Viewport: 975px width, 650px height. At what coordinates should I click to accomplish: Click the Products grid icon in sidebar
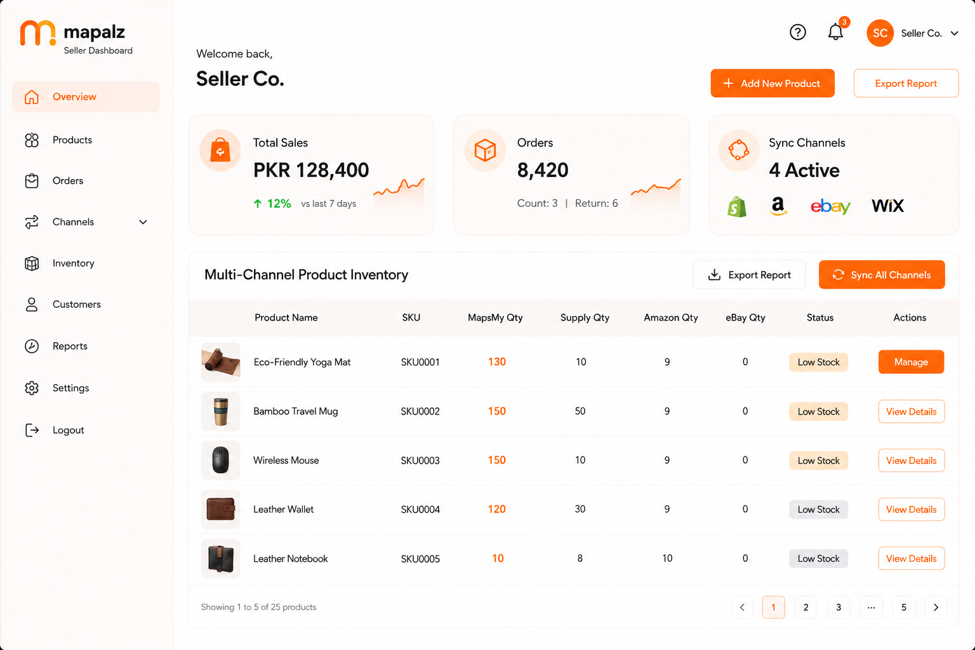point(32,140)
